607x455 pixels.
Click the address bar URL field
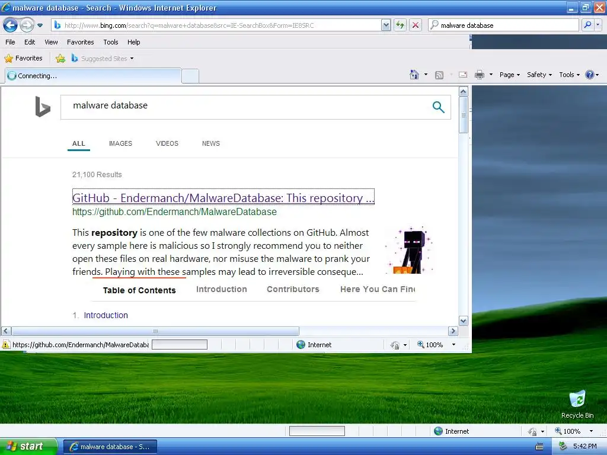pyautogui.click(x=222, y=25)
